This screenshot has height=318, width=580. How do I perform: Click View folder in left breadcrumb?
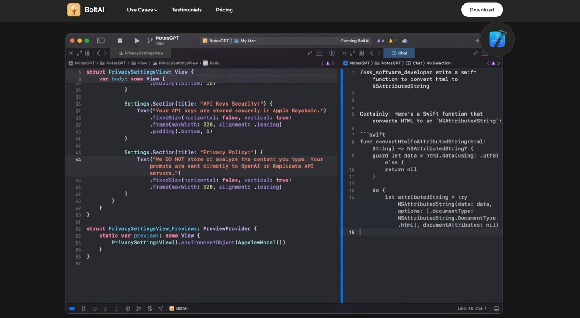point(139,63)
